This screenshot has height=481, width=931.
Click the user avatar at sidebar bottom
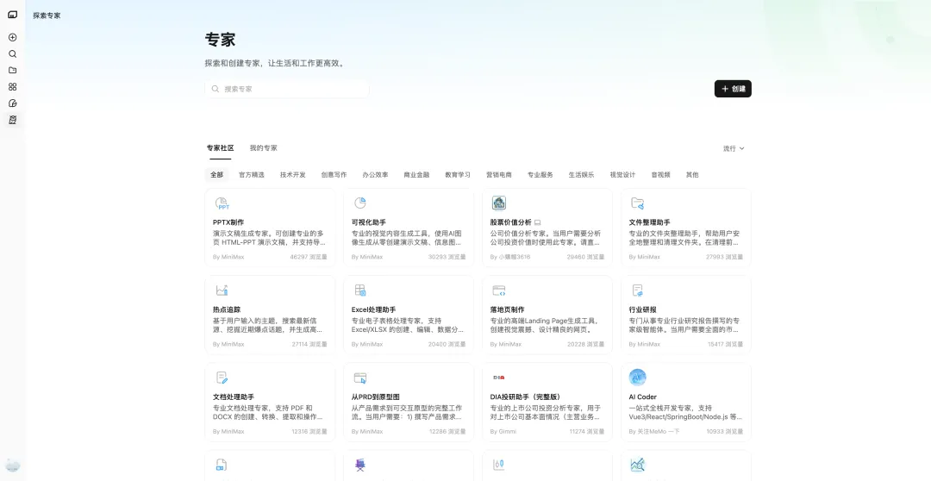[12, 465]
